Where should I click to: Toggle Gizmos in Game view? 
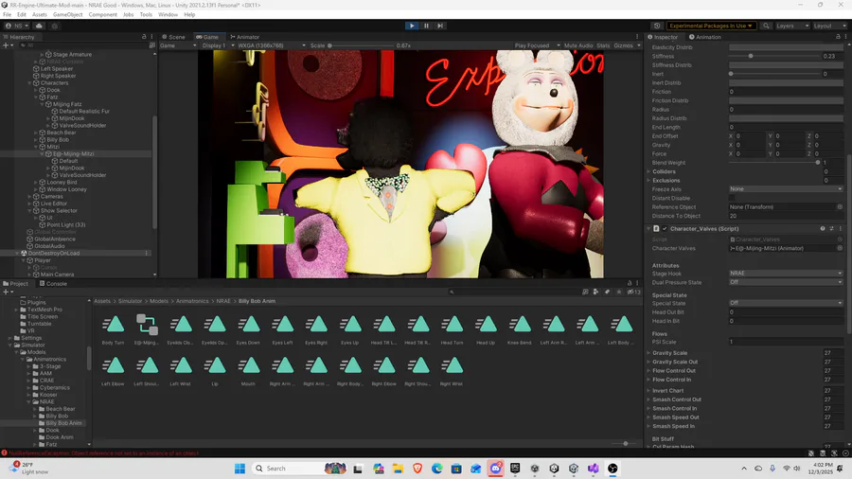point(623,45)
